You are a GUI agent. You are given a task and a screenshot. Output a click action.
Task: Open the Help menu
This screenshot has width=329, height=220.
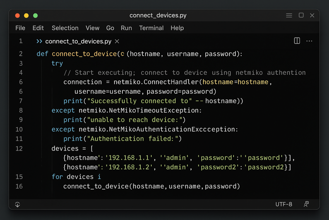tap(177, 28)
